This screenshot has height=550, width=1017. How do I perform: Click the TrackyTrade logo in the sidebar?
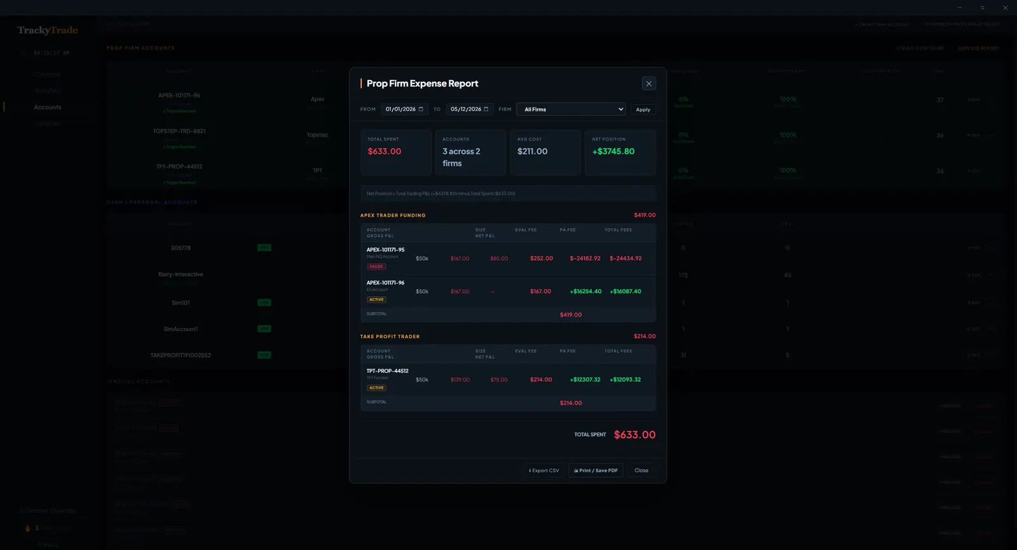tap(48, 30)
